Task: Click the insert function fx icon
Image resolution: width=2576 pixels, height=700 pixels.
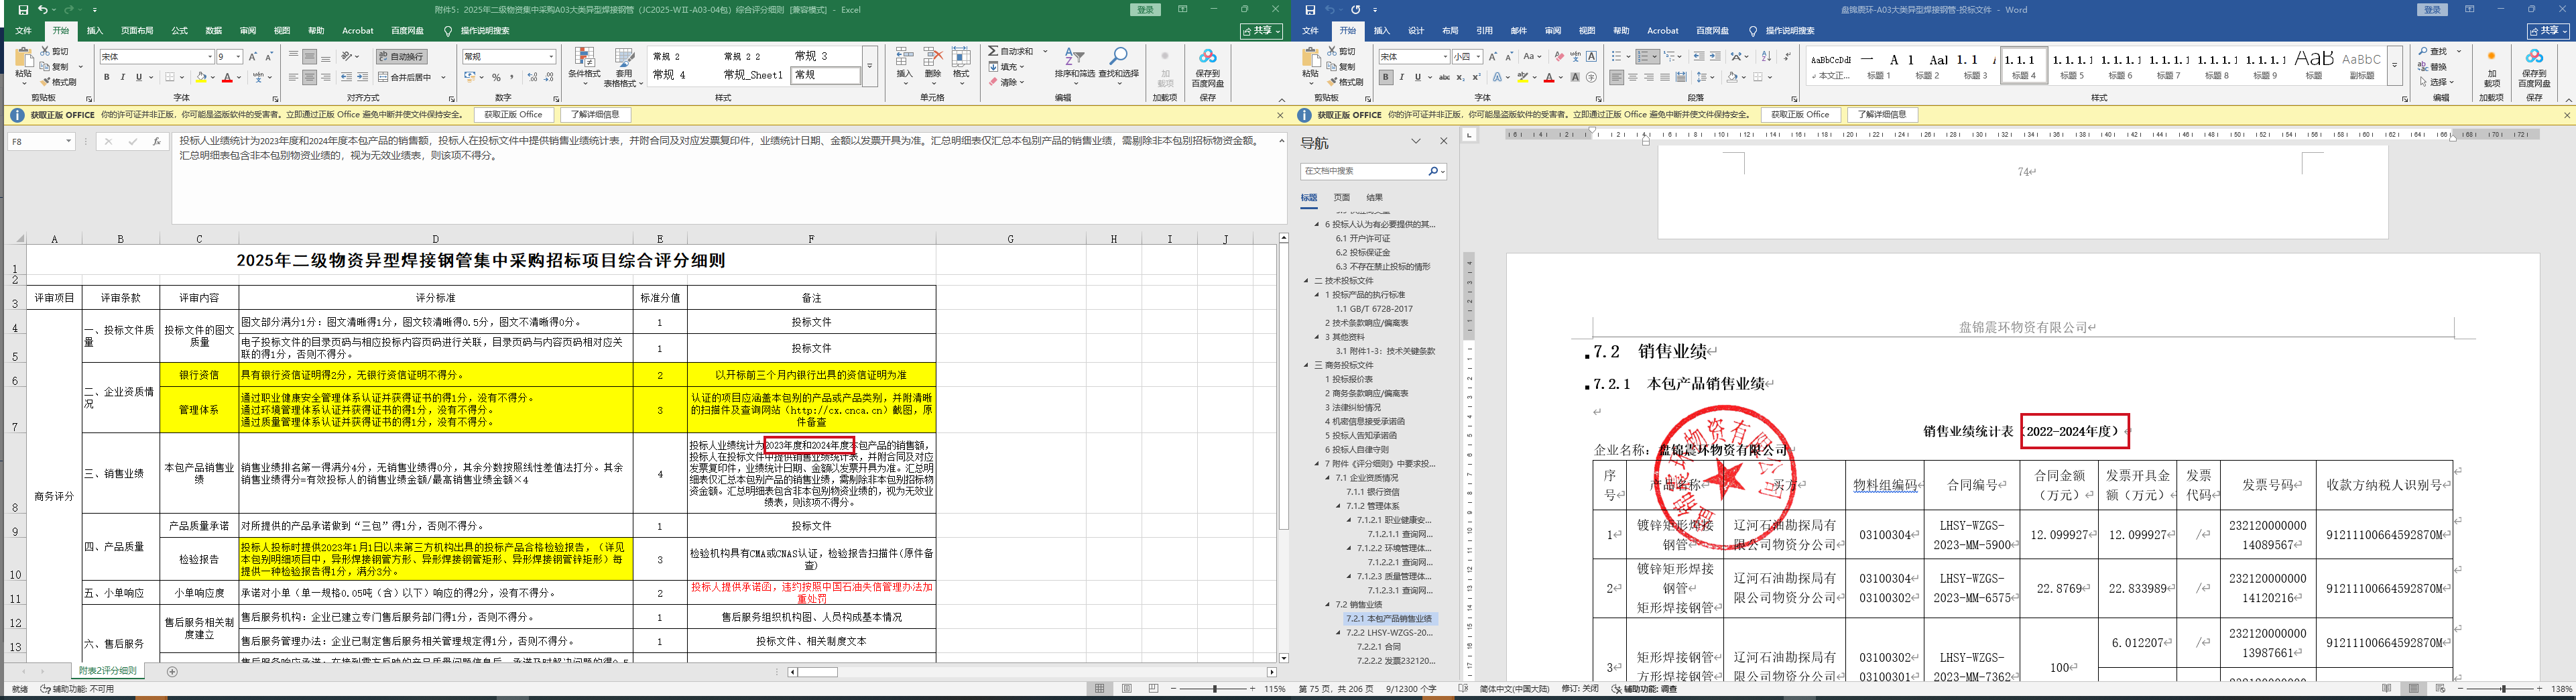Action: 157,142
